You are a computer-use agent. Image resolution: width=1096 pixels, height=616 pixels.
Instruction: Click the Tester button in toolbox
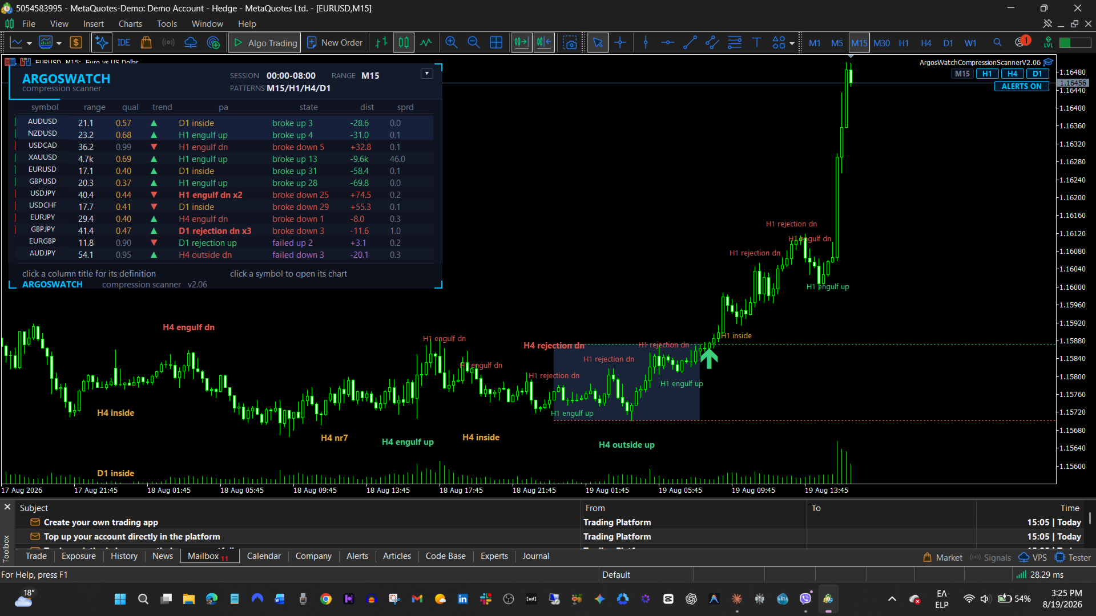[1073, 558]
